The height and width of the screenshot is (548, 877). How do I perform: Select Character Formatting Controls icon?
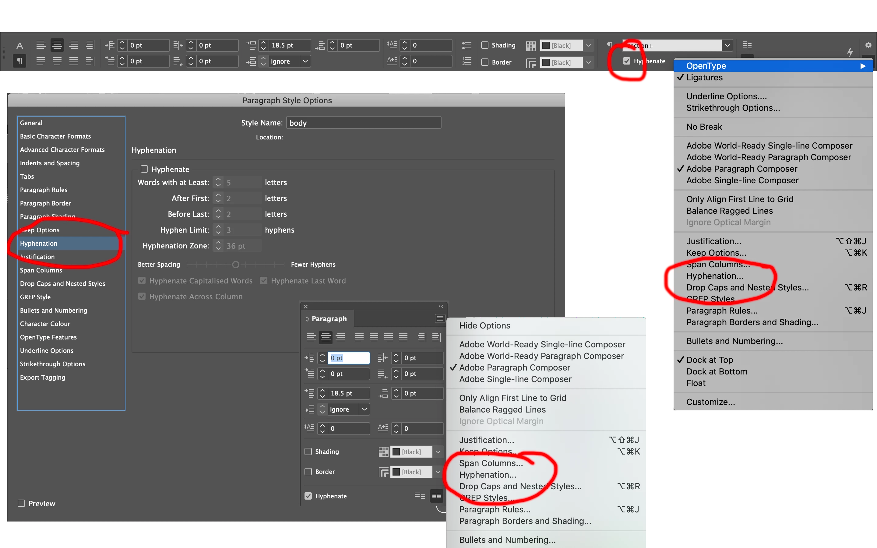[19, 45]
